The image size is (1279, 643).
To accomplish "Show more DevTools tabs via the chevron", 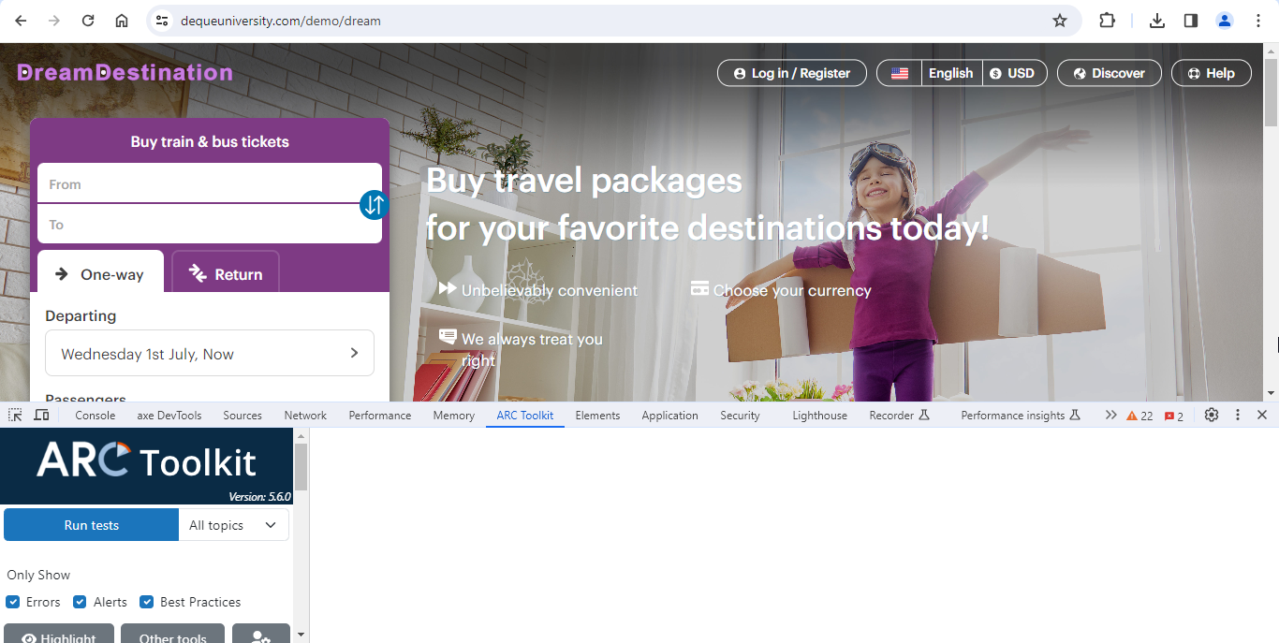I will point(1110,415).
